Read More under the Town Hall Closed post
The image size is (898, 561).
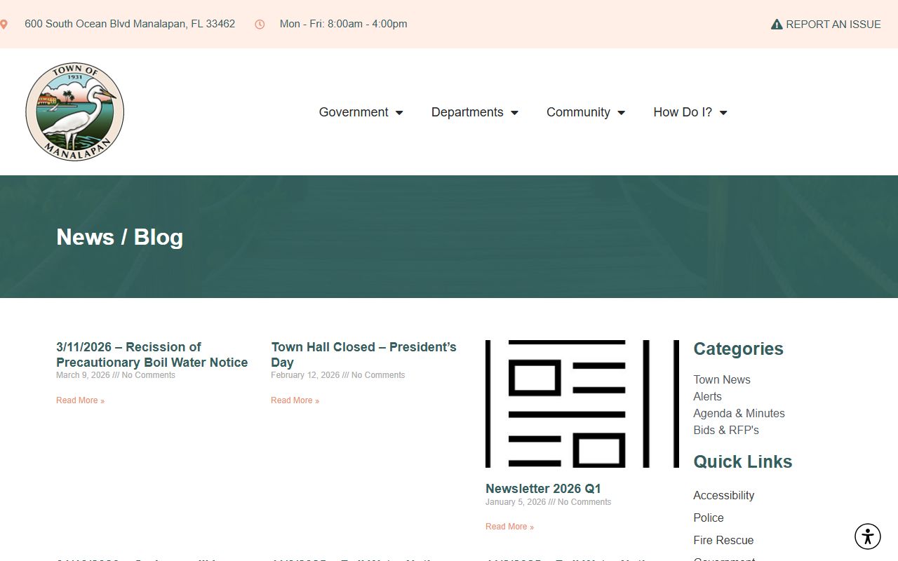click(295, 400)
